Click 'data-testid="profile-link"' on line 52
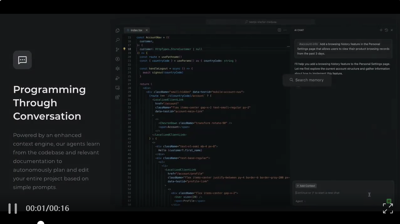Screen dimensions: 400x224 click(x=188, y=181)
